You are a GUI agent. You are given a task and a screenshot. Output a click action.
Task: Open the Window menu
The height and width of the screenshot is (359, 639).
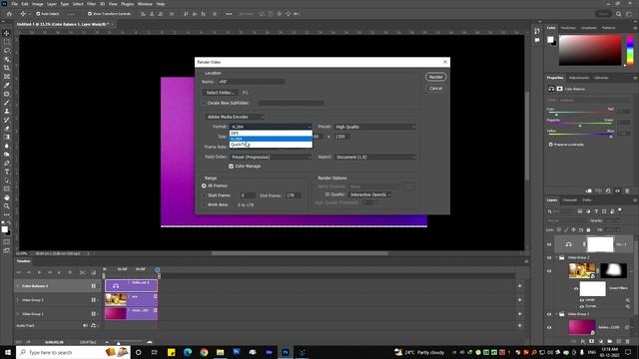145,4
